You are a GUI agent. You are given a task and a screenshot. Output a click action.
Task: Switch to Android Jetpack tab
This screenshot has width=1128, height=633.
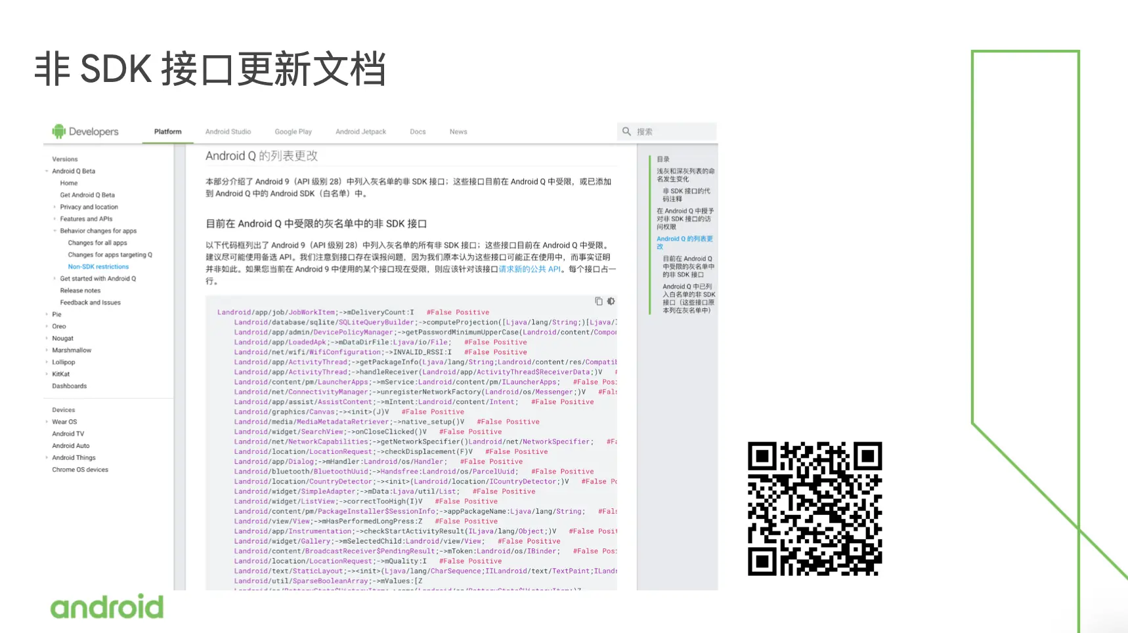click(x=360, y=132)
